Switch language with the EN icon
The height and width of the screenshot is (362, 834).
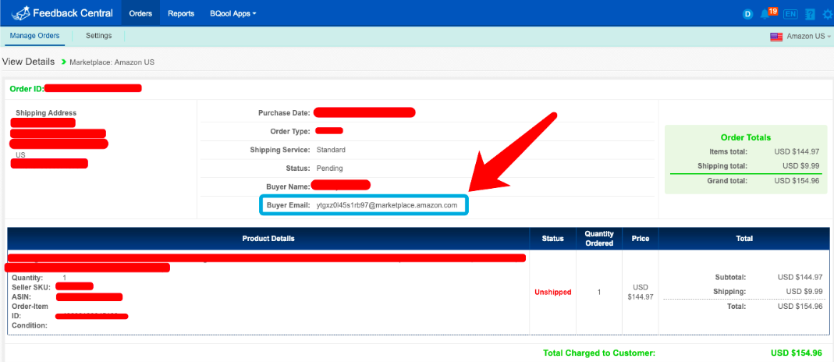790,14
